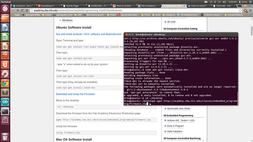Open Apps bookmark shortcut

(16, 15)
